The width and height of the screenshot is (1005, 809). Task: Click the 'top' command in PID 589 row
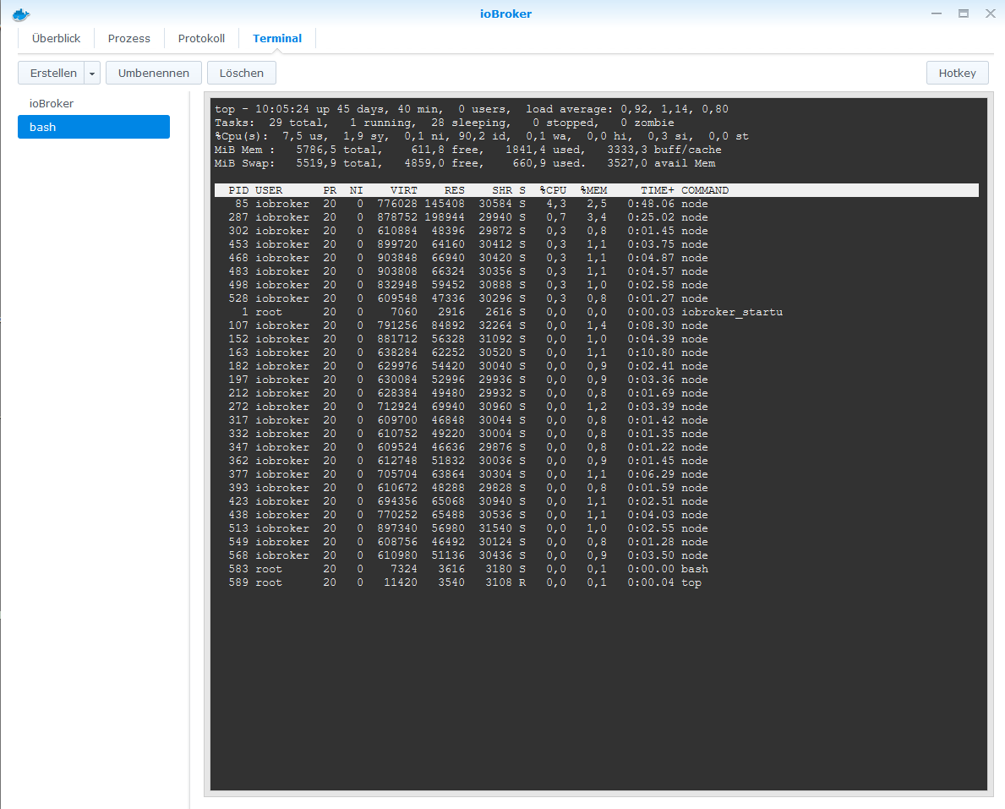tap(691, 582)
